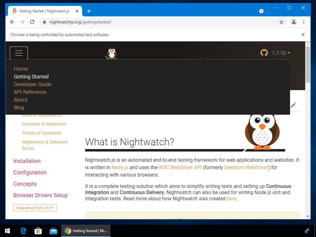Open Nightwatch & Selenium Server link
This screenshot has width=316, height=237.
[x=45, y=145]
